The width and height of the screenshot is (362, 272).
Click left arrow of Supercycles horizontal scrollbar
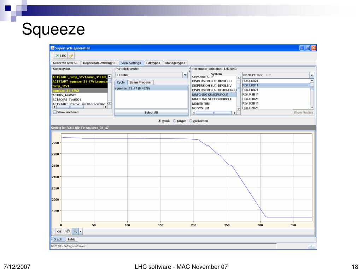point(54,107)
